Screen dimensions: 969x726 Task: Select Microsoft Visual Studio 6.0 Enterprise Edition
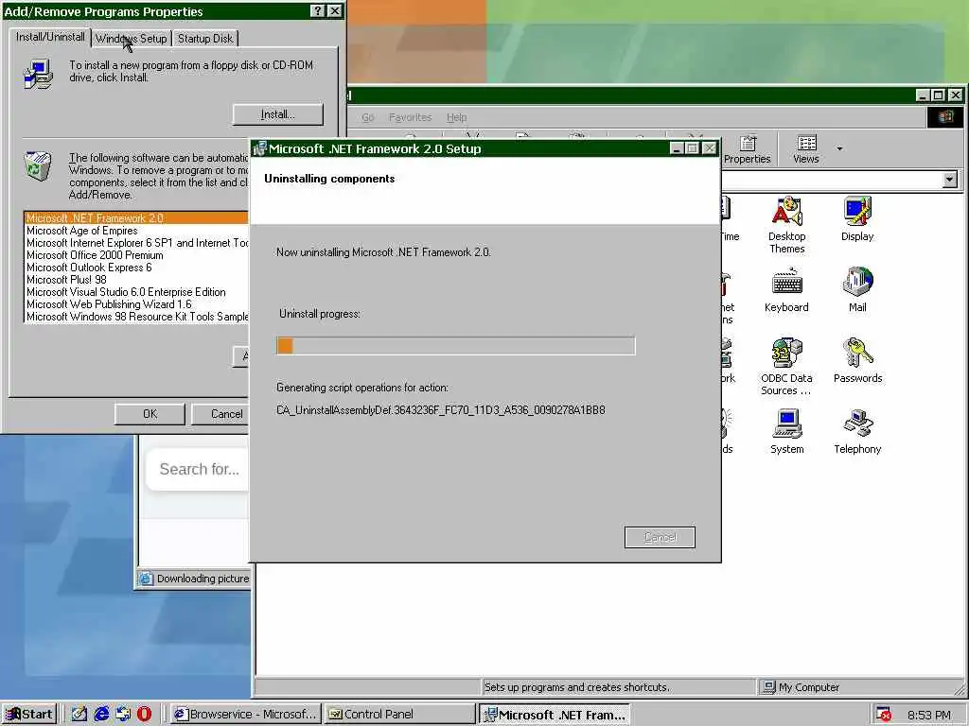(x=136, y=292)
